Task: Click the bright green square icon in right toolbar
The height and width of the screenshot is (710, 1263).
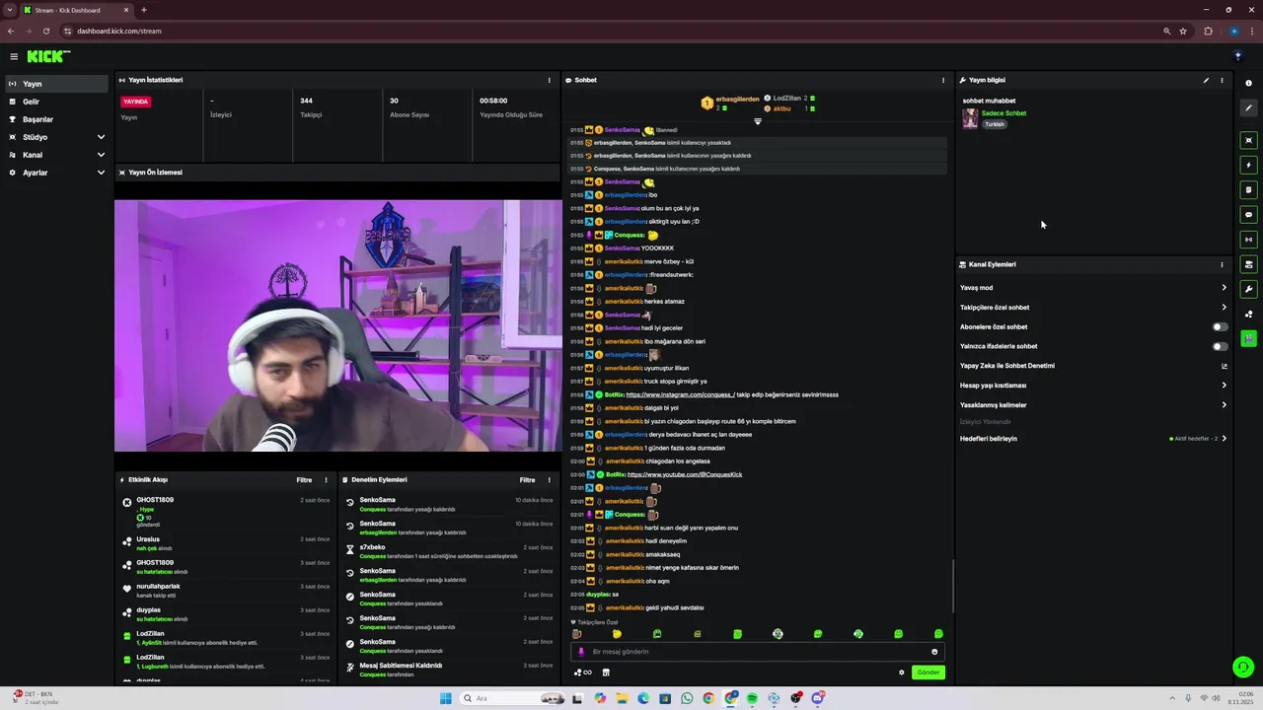Action: (x=1248, y=338)
